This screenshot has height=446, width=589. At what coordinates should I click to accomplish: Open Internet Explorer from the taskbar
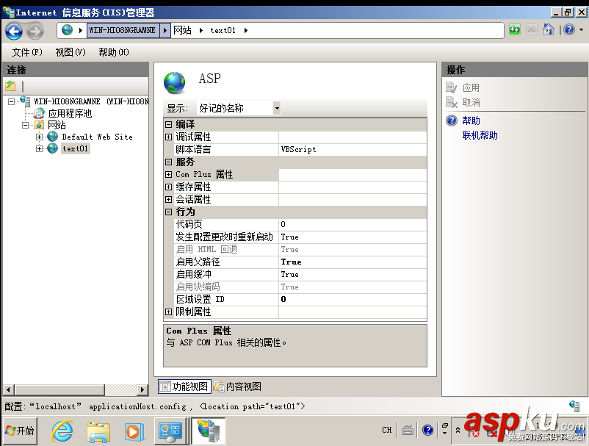(x=62, y=431)
